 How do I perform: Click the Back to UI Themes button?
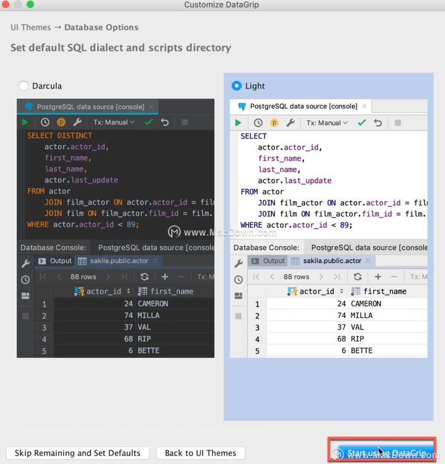[200, 453]
